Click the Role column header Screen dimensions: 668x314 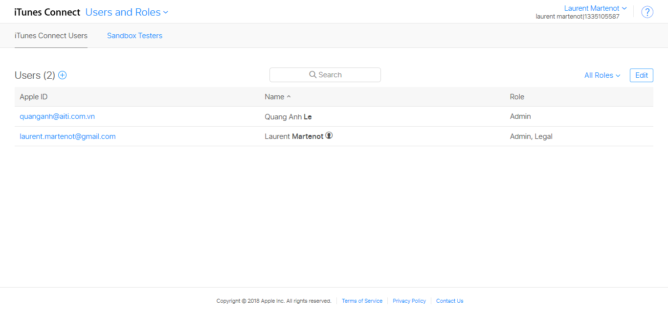517,97
